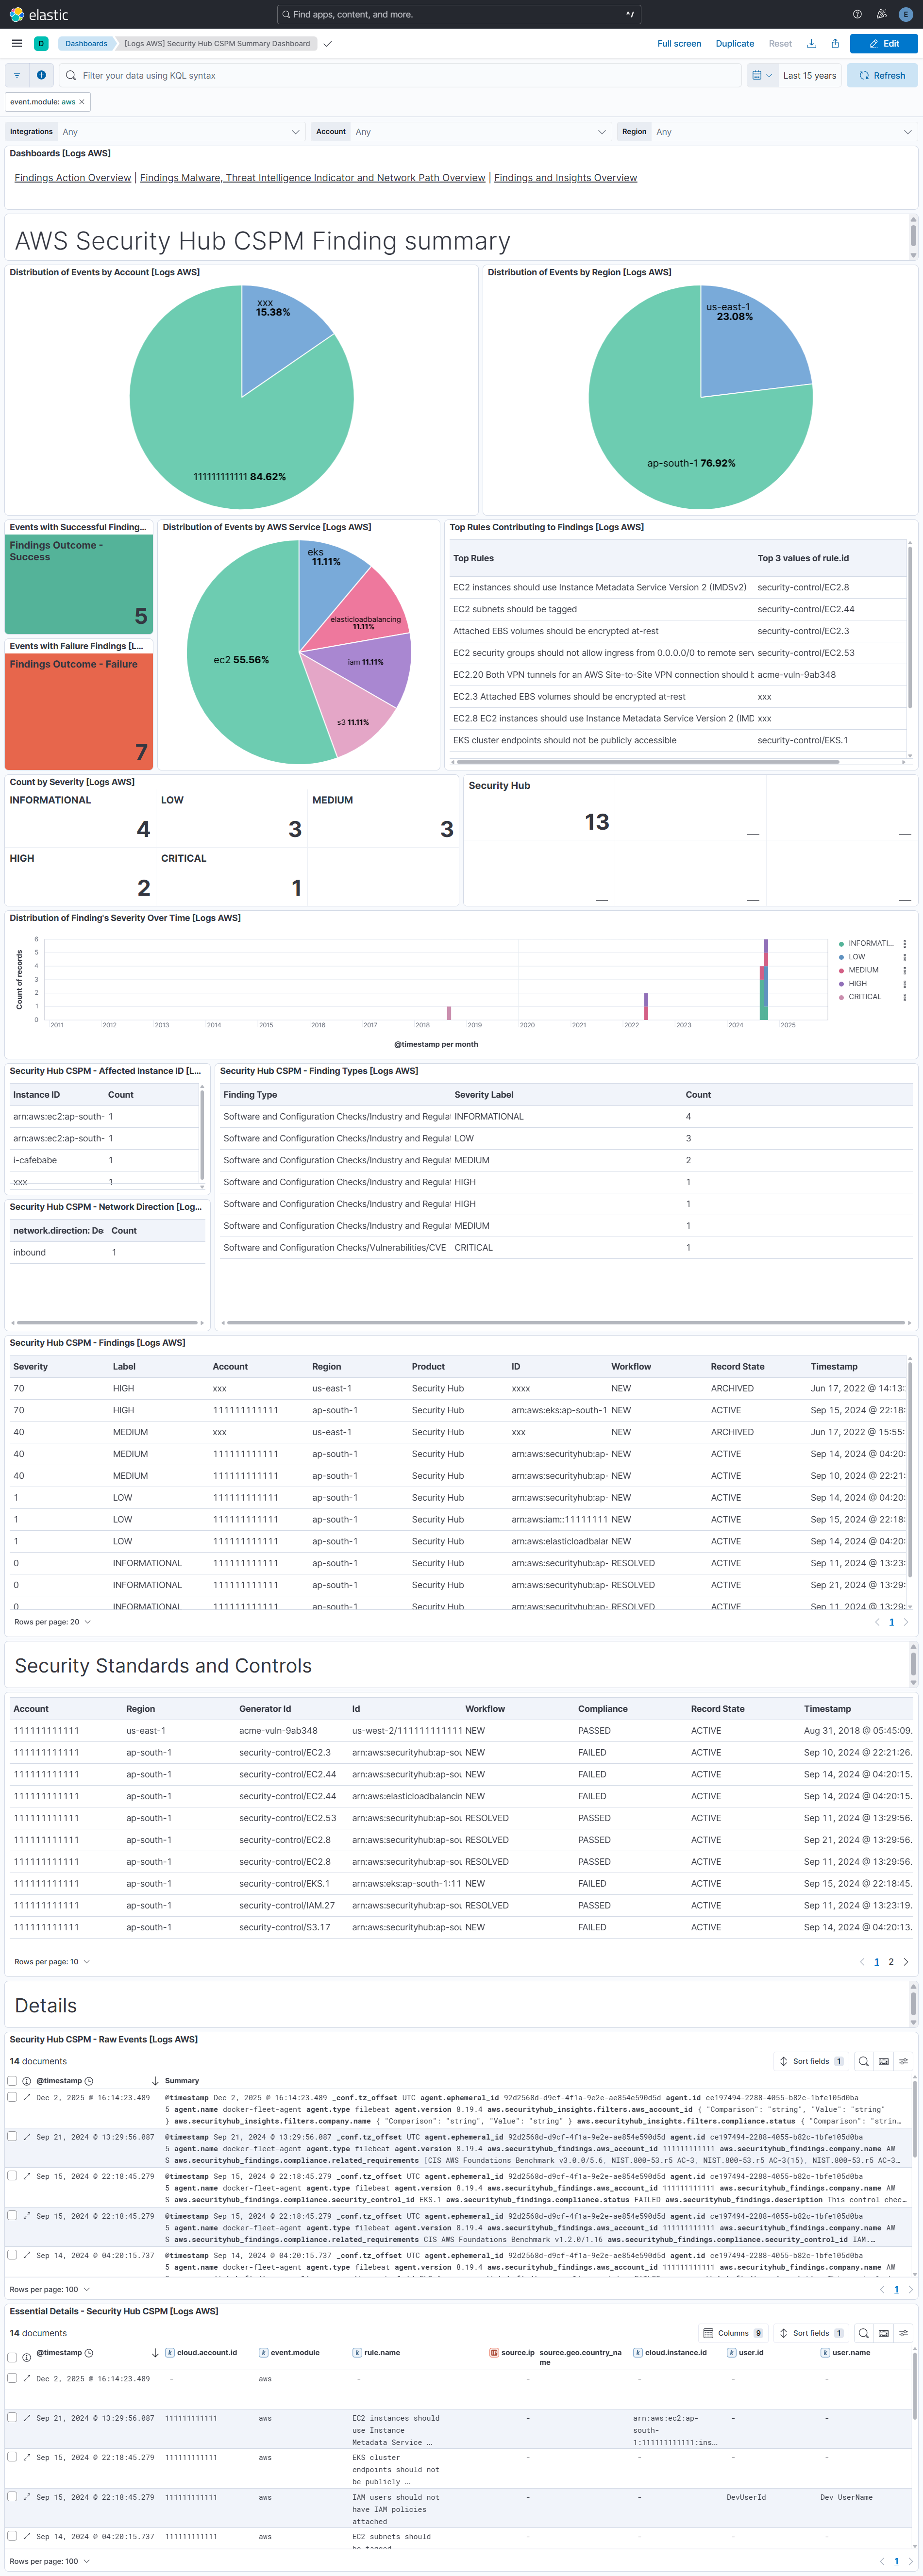Check the first document checkbox in Raw Events
The width and height of the screenshot is (923, 2576).
[12, 2098]
